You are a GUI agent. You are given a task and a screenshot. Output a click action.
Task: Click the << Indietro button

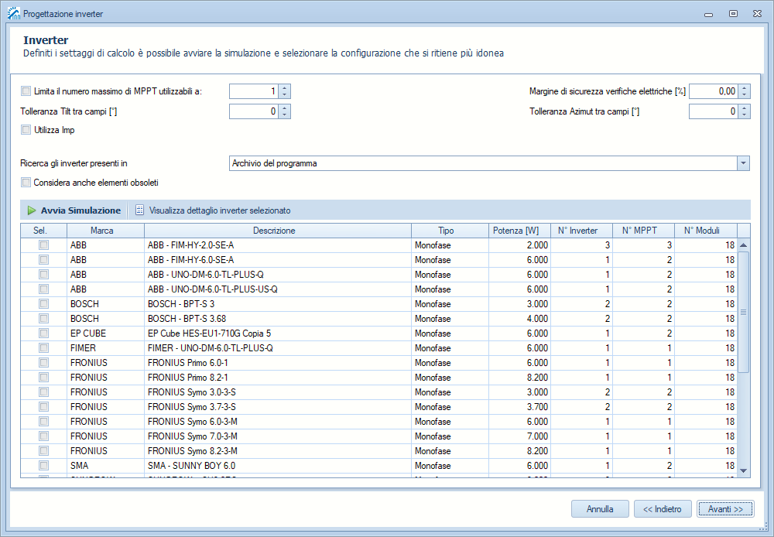(x=662, y=509)
